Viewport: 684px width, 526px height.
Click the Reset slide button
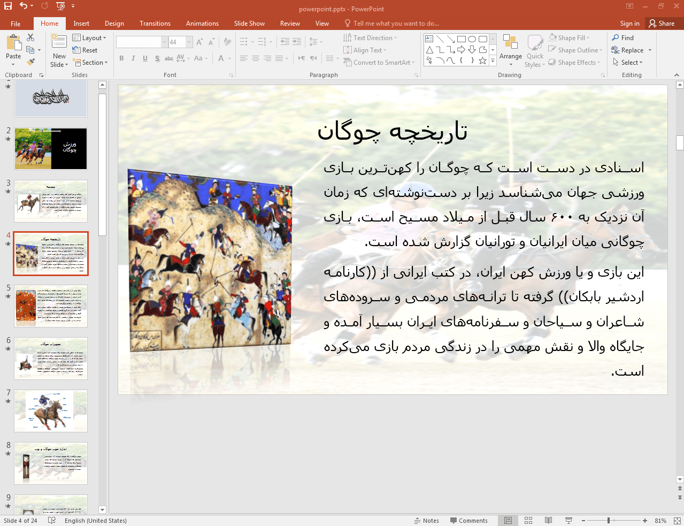pyautogui.click(x=85, y=50)
